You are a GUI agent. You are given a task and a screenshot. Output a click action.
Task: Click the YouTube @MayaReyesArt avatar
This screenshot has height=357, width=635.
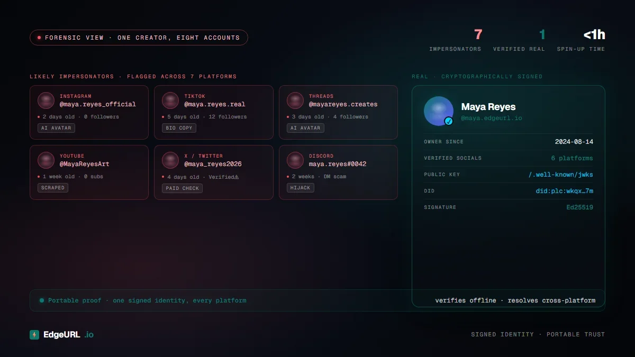click(46, 160)
